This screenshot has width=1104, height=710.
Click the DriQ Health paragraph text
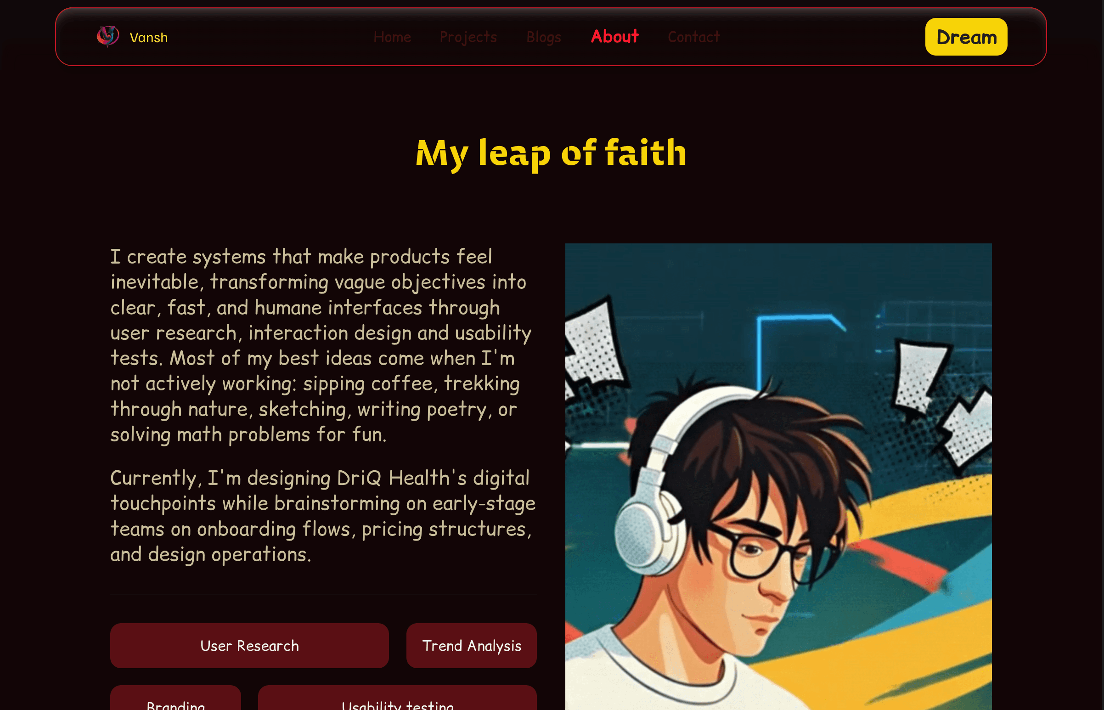323,515
